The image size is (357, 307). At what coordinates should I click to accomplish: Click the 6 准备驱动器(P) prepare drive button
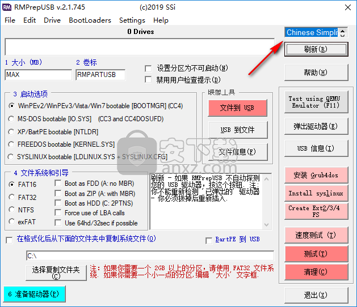[x=35, y=295]
